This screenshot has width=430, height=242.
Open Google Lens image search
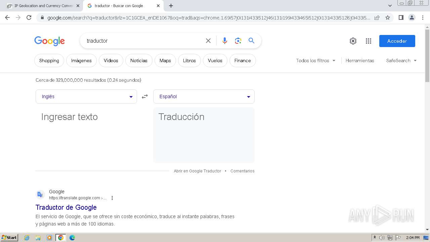click(x=238, y=41)
